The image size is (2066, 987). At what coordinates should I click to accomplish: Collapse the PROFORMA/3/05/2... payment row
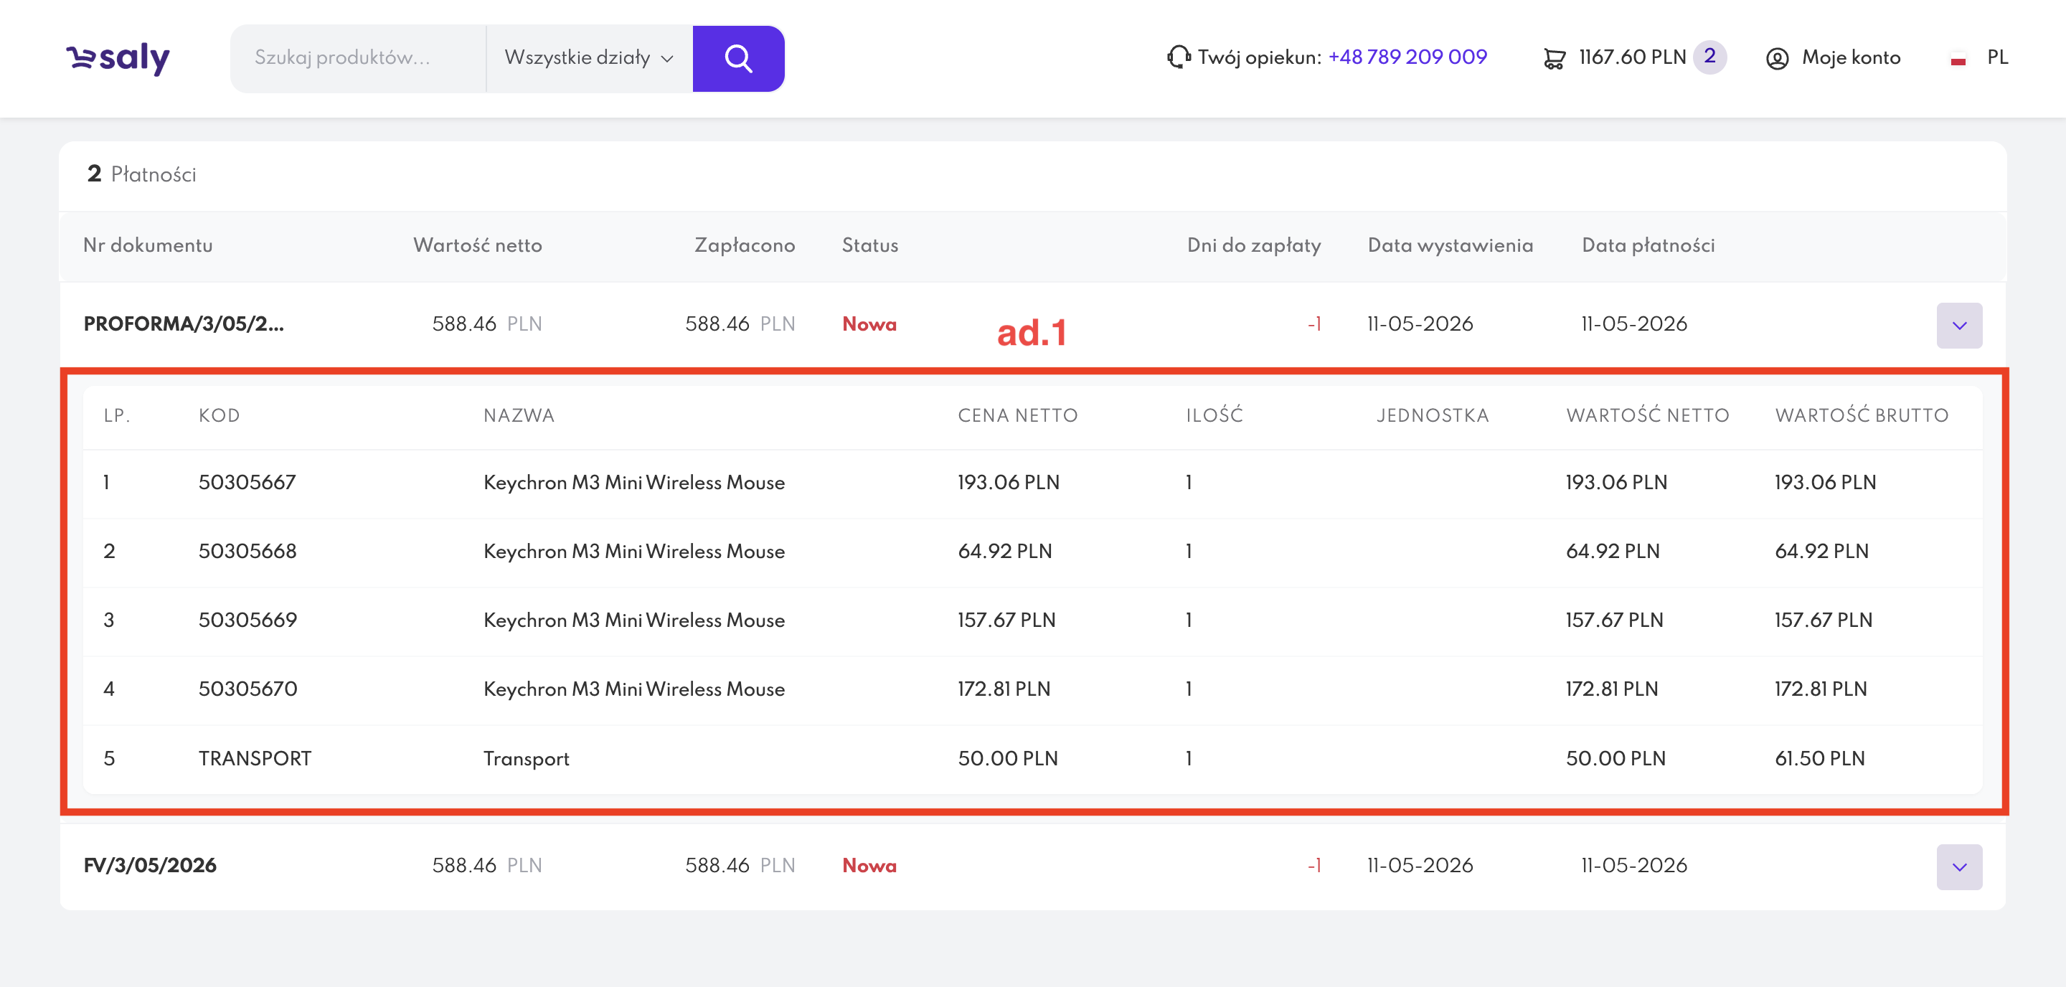[1958, 325]
